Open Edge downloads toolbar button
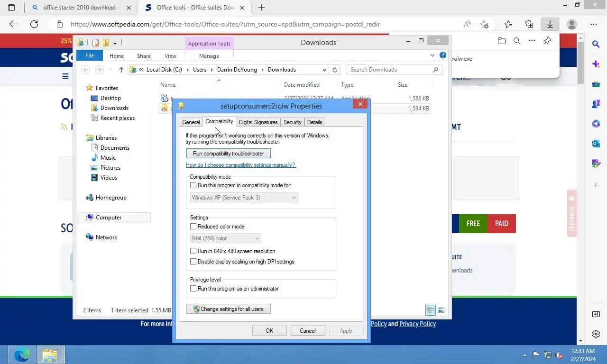607x364 pixels. [x=550, y=24]
